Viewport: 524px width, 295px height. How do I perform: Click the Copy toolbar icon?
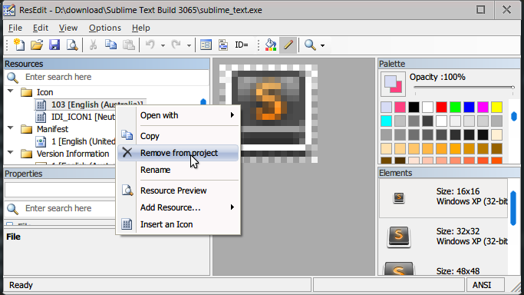pos(110,45)
